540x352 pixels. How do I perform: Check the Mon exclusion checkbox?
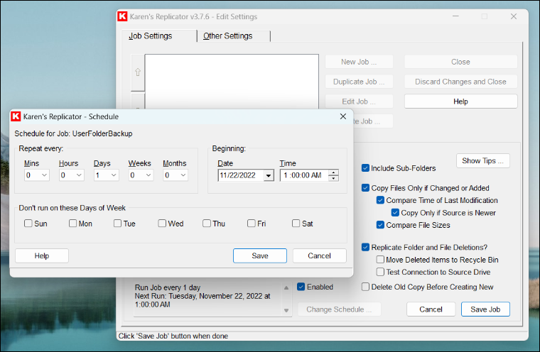click(x=72, y=224)
